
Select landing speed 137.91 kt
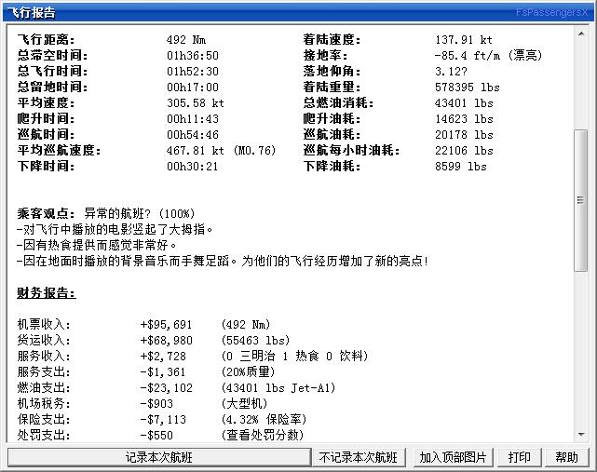464,40
